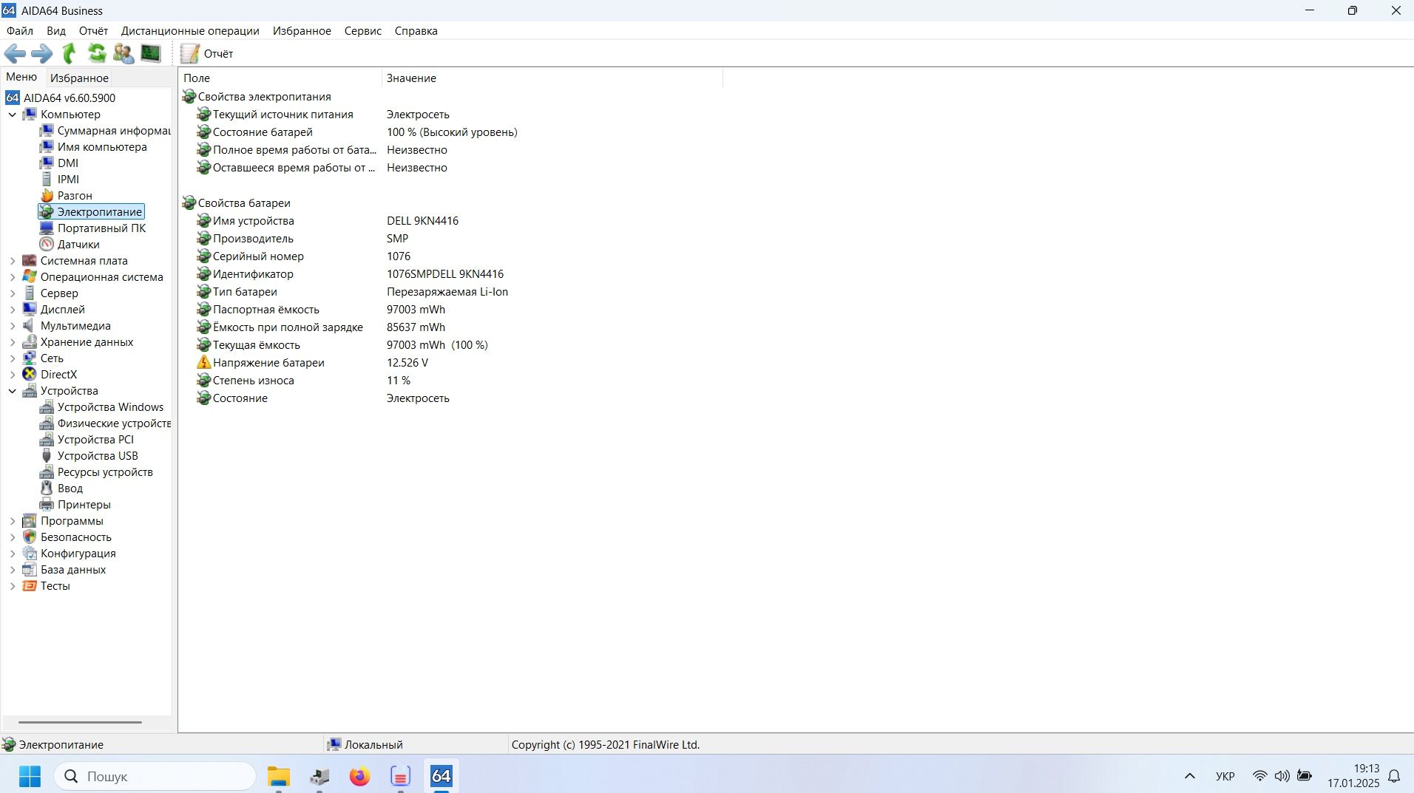Open the Windows Start menu

30,776
